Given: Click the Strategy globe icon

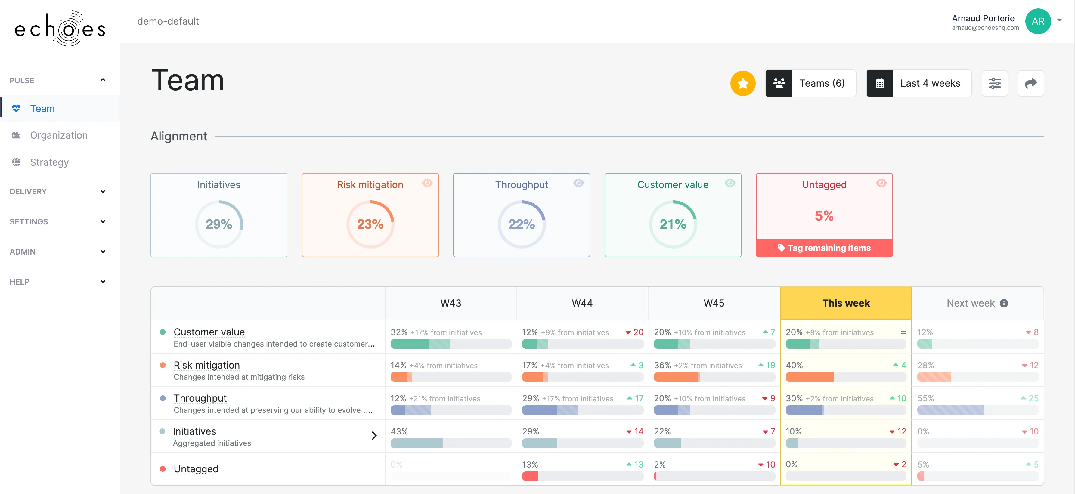Looking at the screenshot, I should click(16, 162).
